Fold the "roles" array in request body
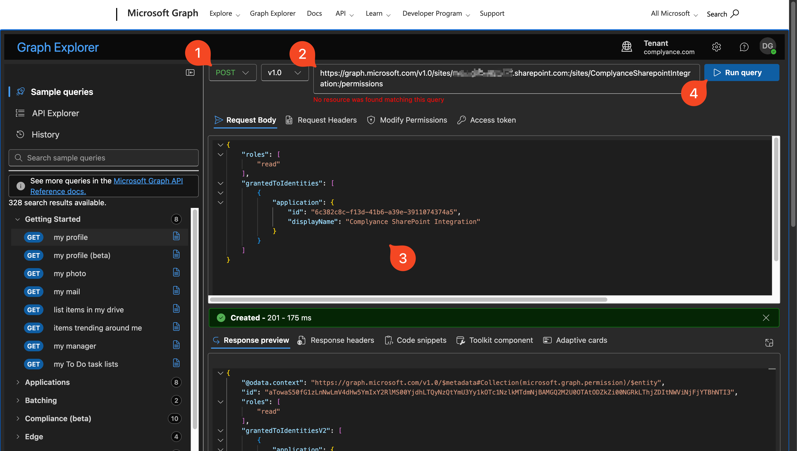The width and height of the screenshot is (797, 451). (220, 154)
